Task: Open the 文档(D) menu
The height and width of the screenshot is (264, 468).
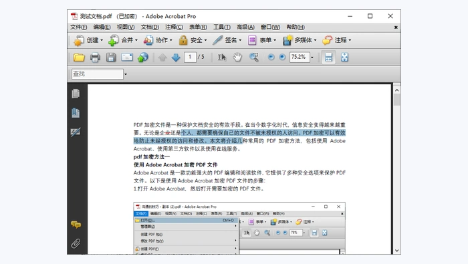Action: [150, 27]
